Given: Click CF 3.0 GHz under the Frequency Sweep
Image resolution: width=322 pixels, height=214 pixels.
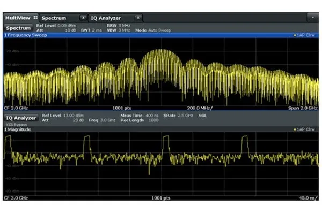Looking at the screenshot, I should [14, 107].
